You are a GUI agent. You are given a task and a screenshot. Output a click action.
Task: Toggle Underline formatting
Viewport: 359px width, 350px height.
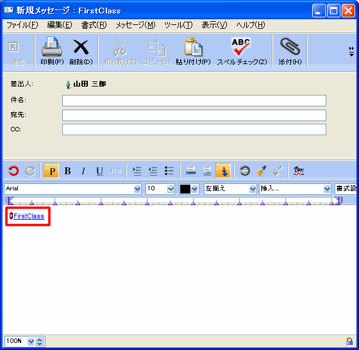[99, 171]
